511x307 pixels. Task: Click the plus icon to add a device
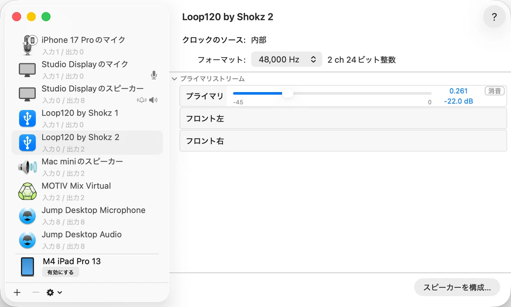(17, 293)
